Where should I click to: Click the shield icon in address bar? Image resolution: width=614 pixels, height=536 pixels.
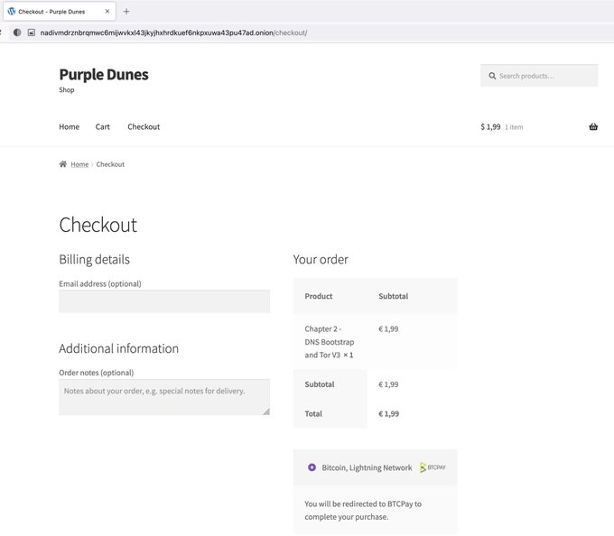point(16,32)
